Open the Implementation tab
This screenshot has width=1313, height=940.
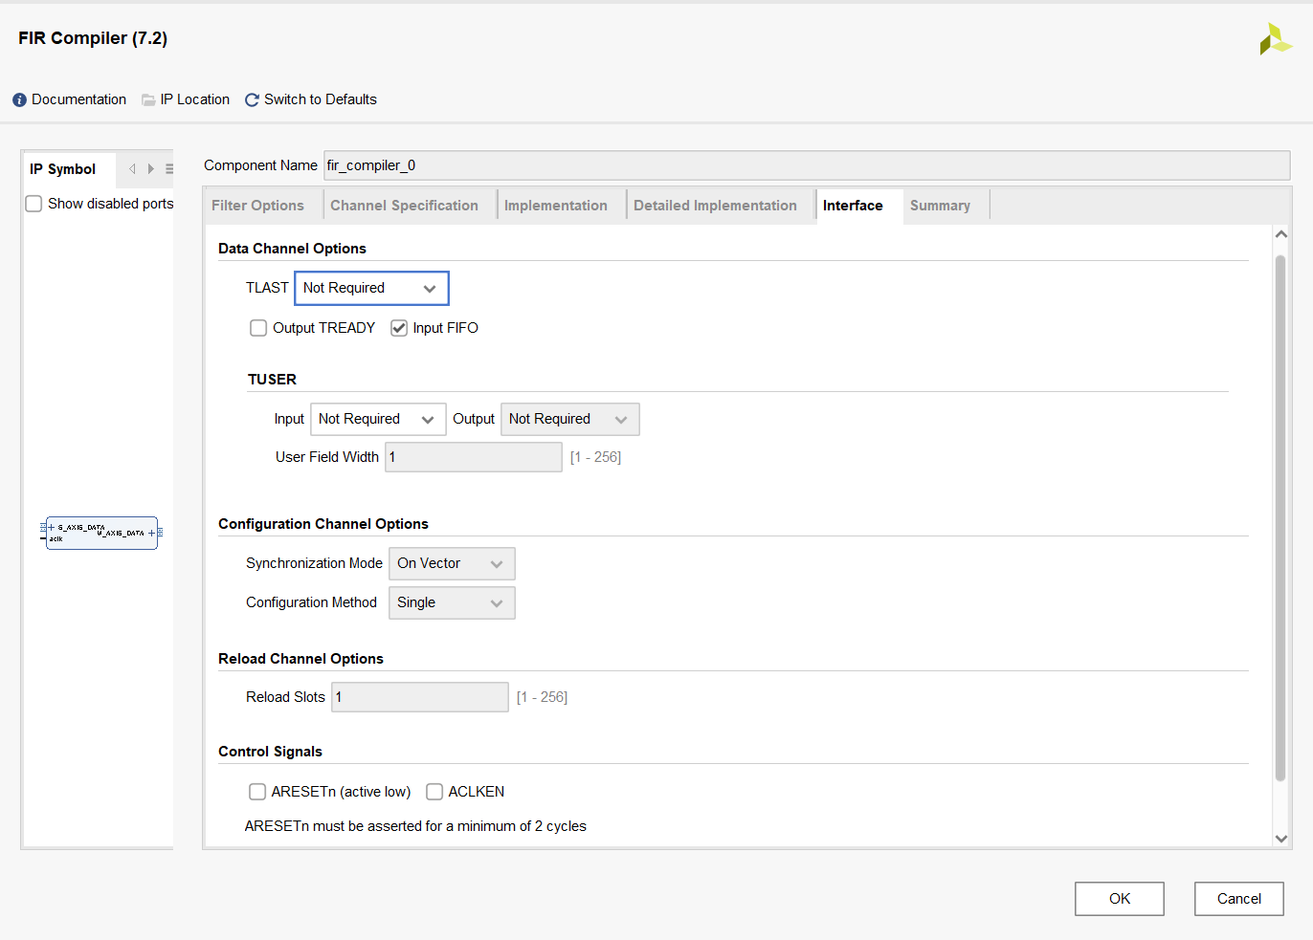(556, 206)
